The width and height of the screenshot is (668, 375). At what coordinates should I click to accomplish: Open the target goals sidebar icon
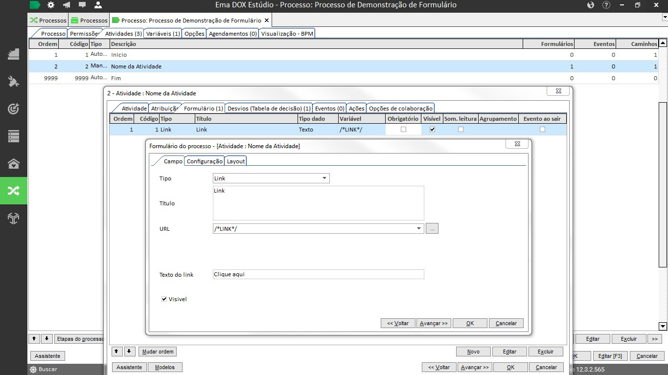(14, 109)
